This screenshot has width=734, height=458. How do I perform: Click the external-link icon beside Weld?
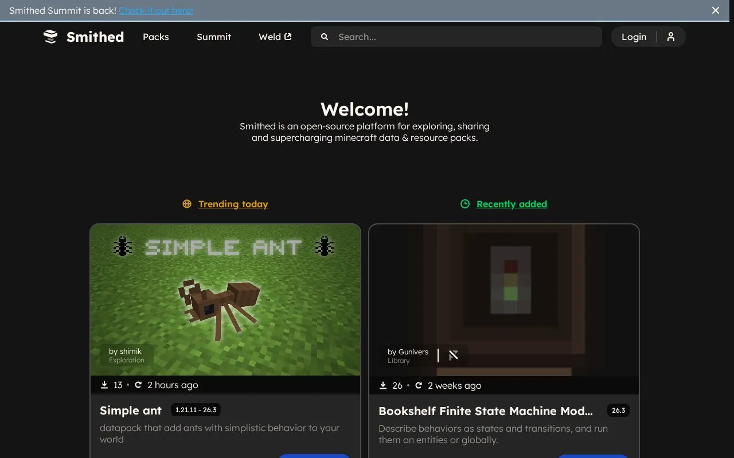(288, 37)
